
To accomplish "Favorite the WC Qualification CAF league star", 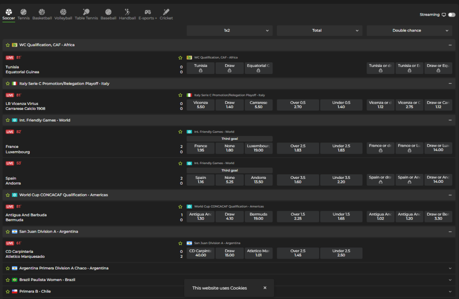I will tap(8, 45).
